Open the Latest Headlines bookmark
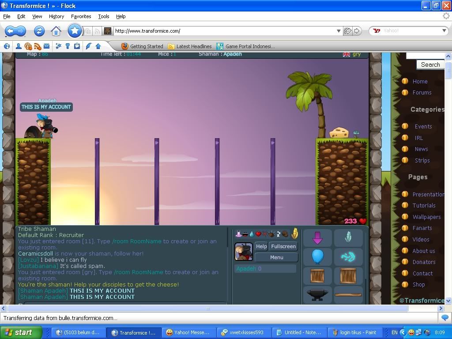Screen dimensions: 452x339 [x=190, y=46]
